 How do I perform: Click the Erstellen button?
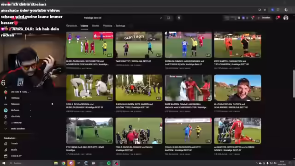(264, 18)
